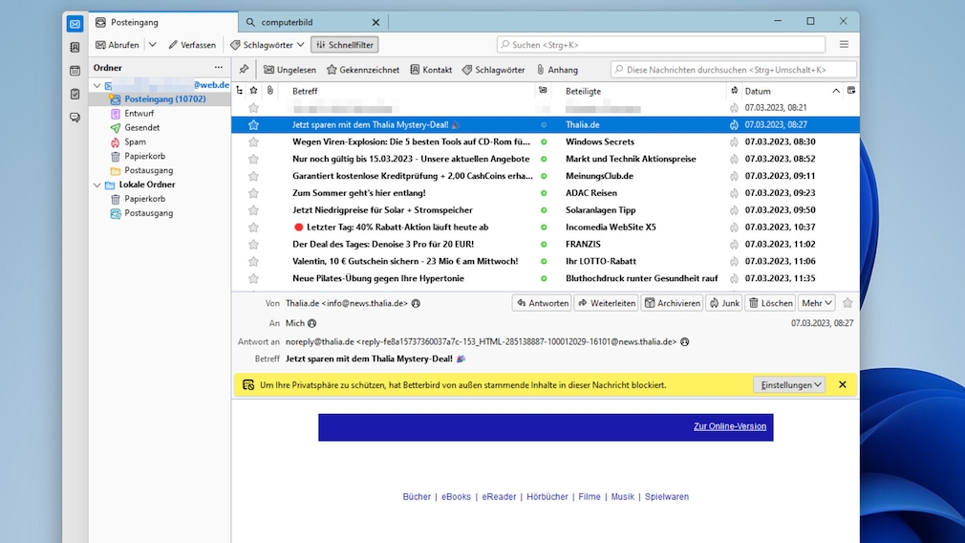
Task: Star the Windows Secrets email
Action: (253, 141)
